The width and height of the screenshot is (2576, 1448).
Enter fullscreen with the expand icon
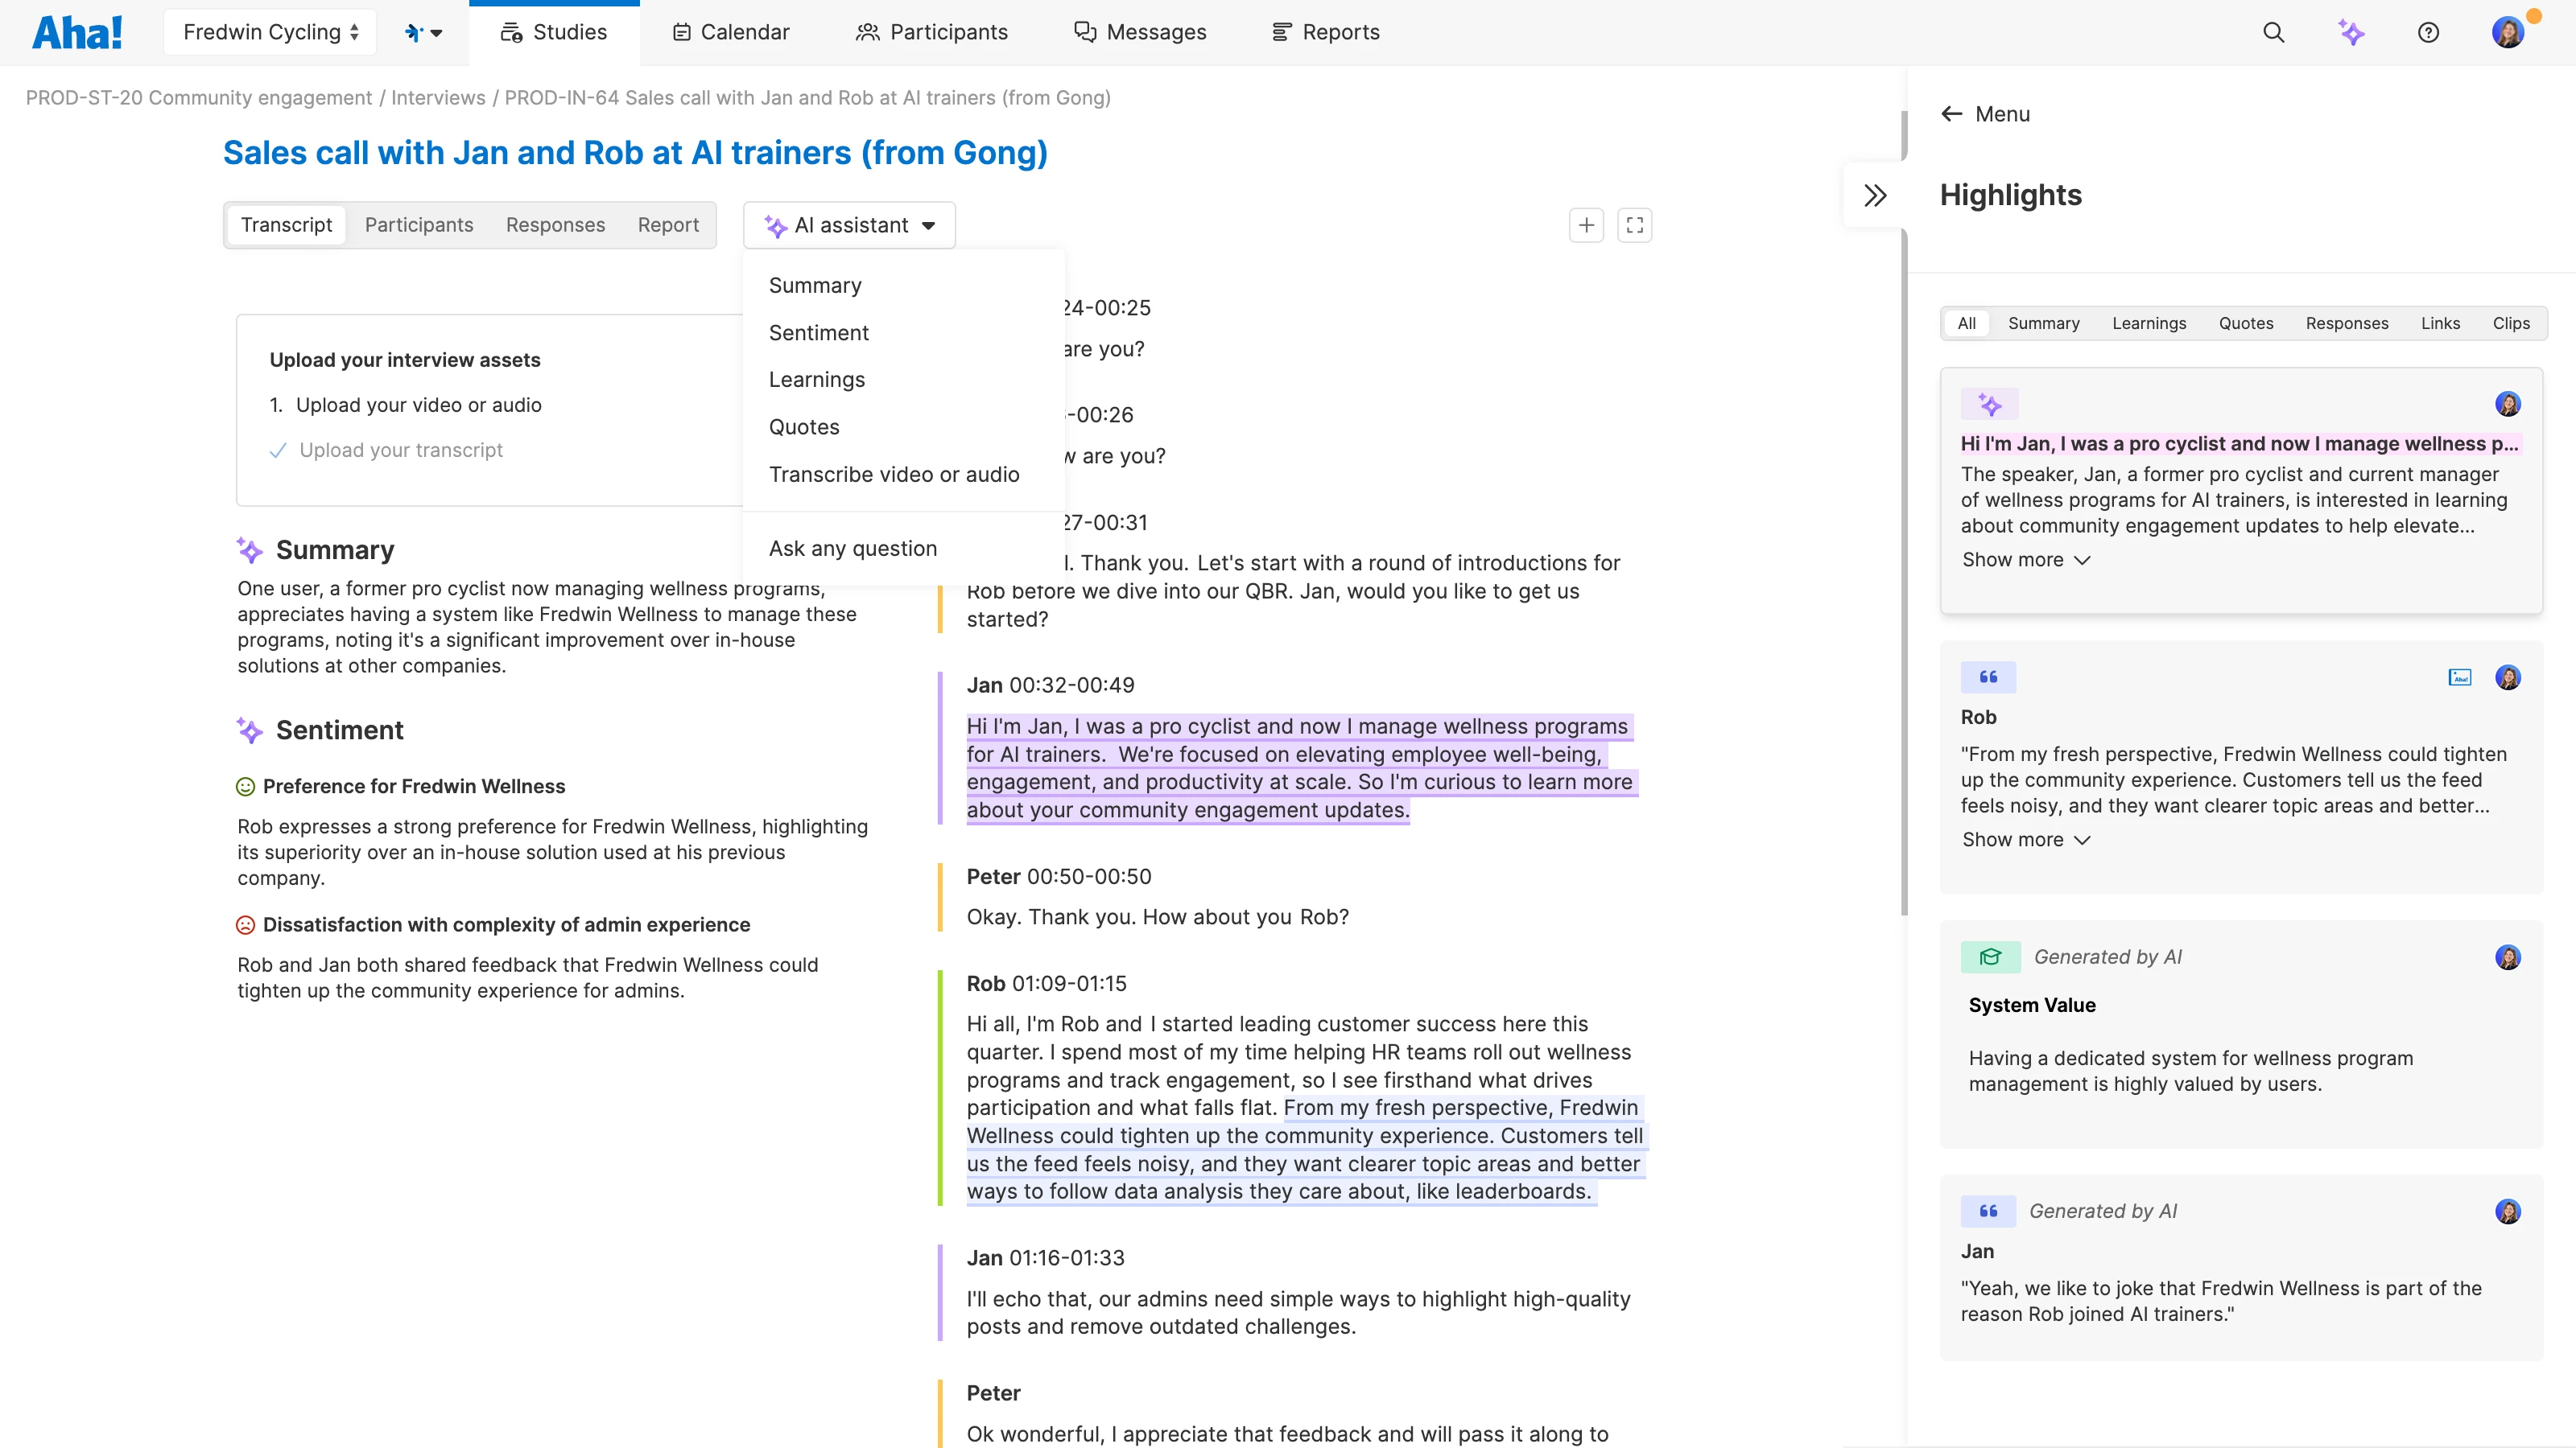1634,225
